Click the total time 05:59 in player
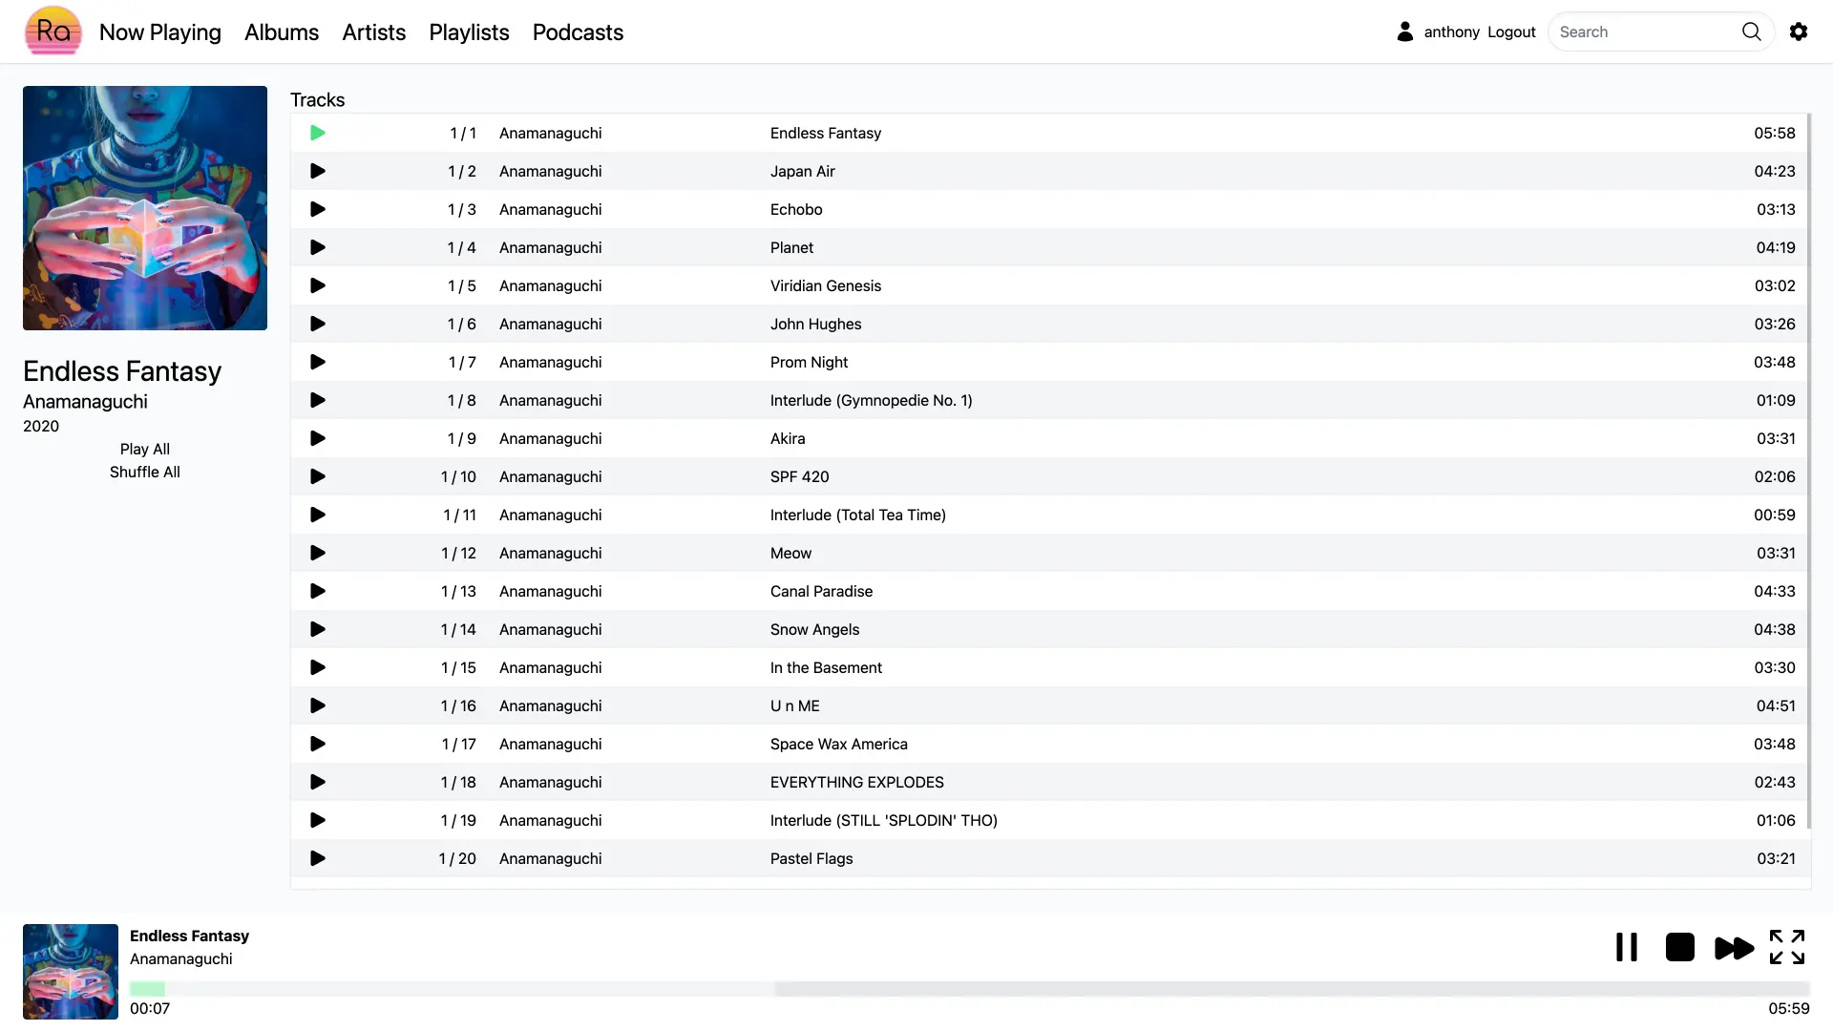 [x=1789, y=1008]
